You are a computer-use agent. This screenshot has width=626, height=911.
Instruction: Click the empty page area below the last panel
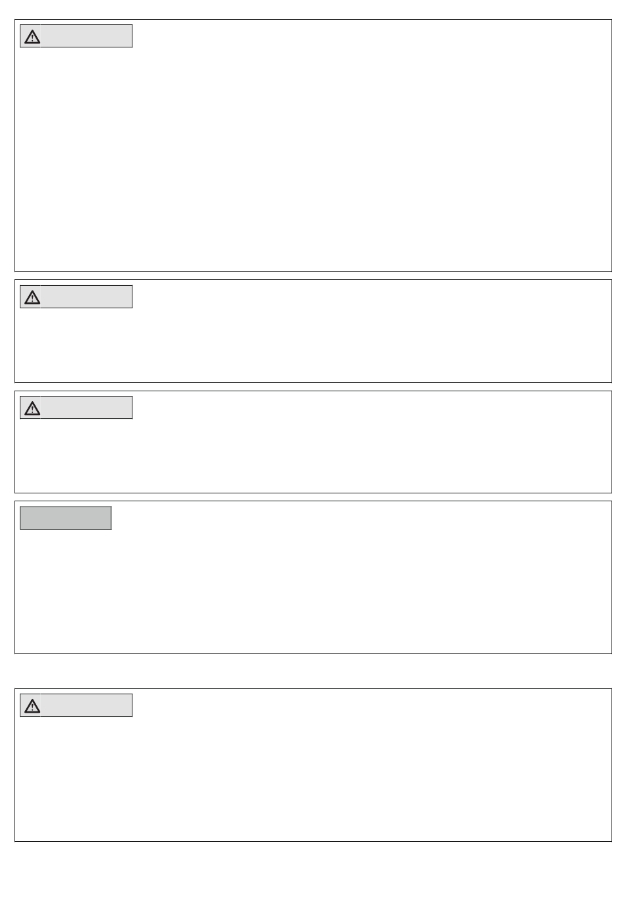point(313,876)
